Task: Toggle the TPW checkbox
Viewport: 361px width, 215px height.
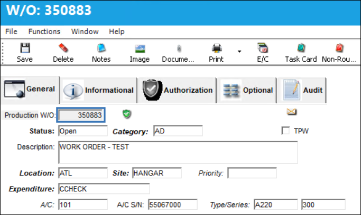Action: coord(285,131)
